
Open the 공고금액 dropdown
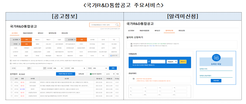pos(78,68)
